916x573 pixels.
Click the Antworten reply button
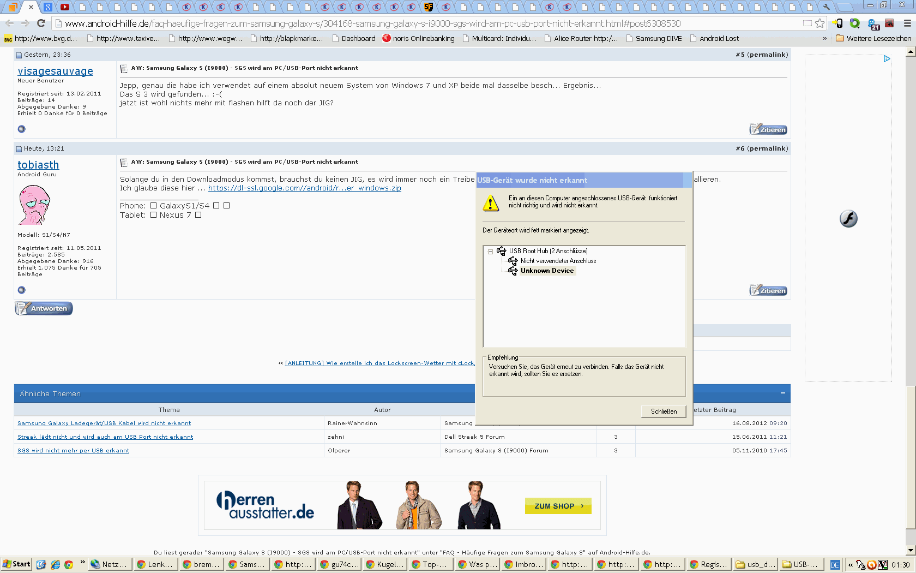point(44,308)
